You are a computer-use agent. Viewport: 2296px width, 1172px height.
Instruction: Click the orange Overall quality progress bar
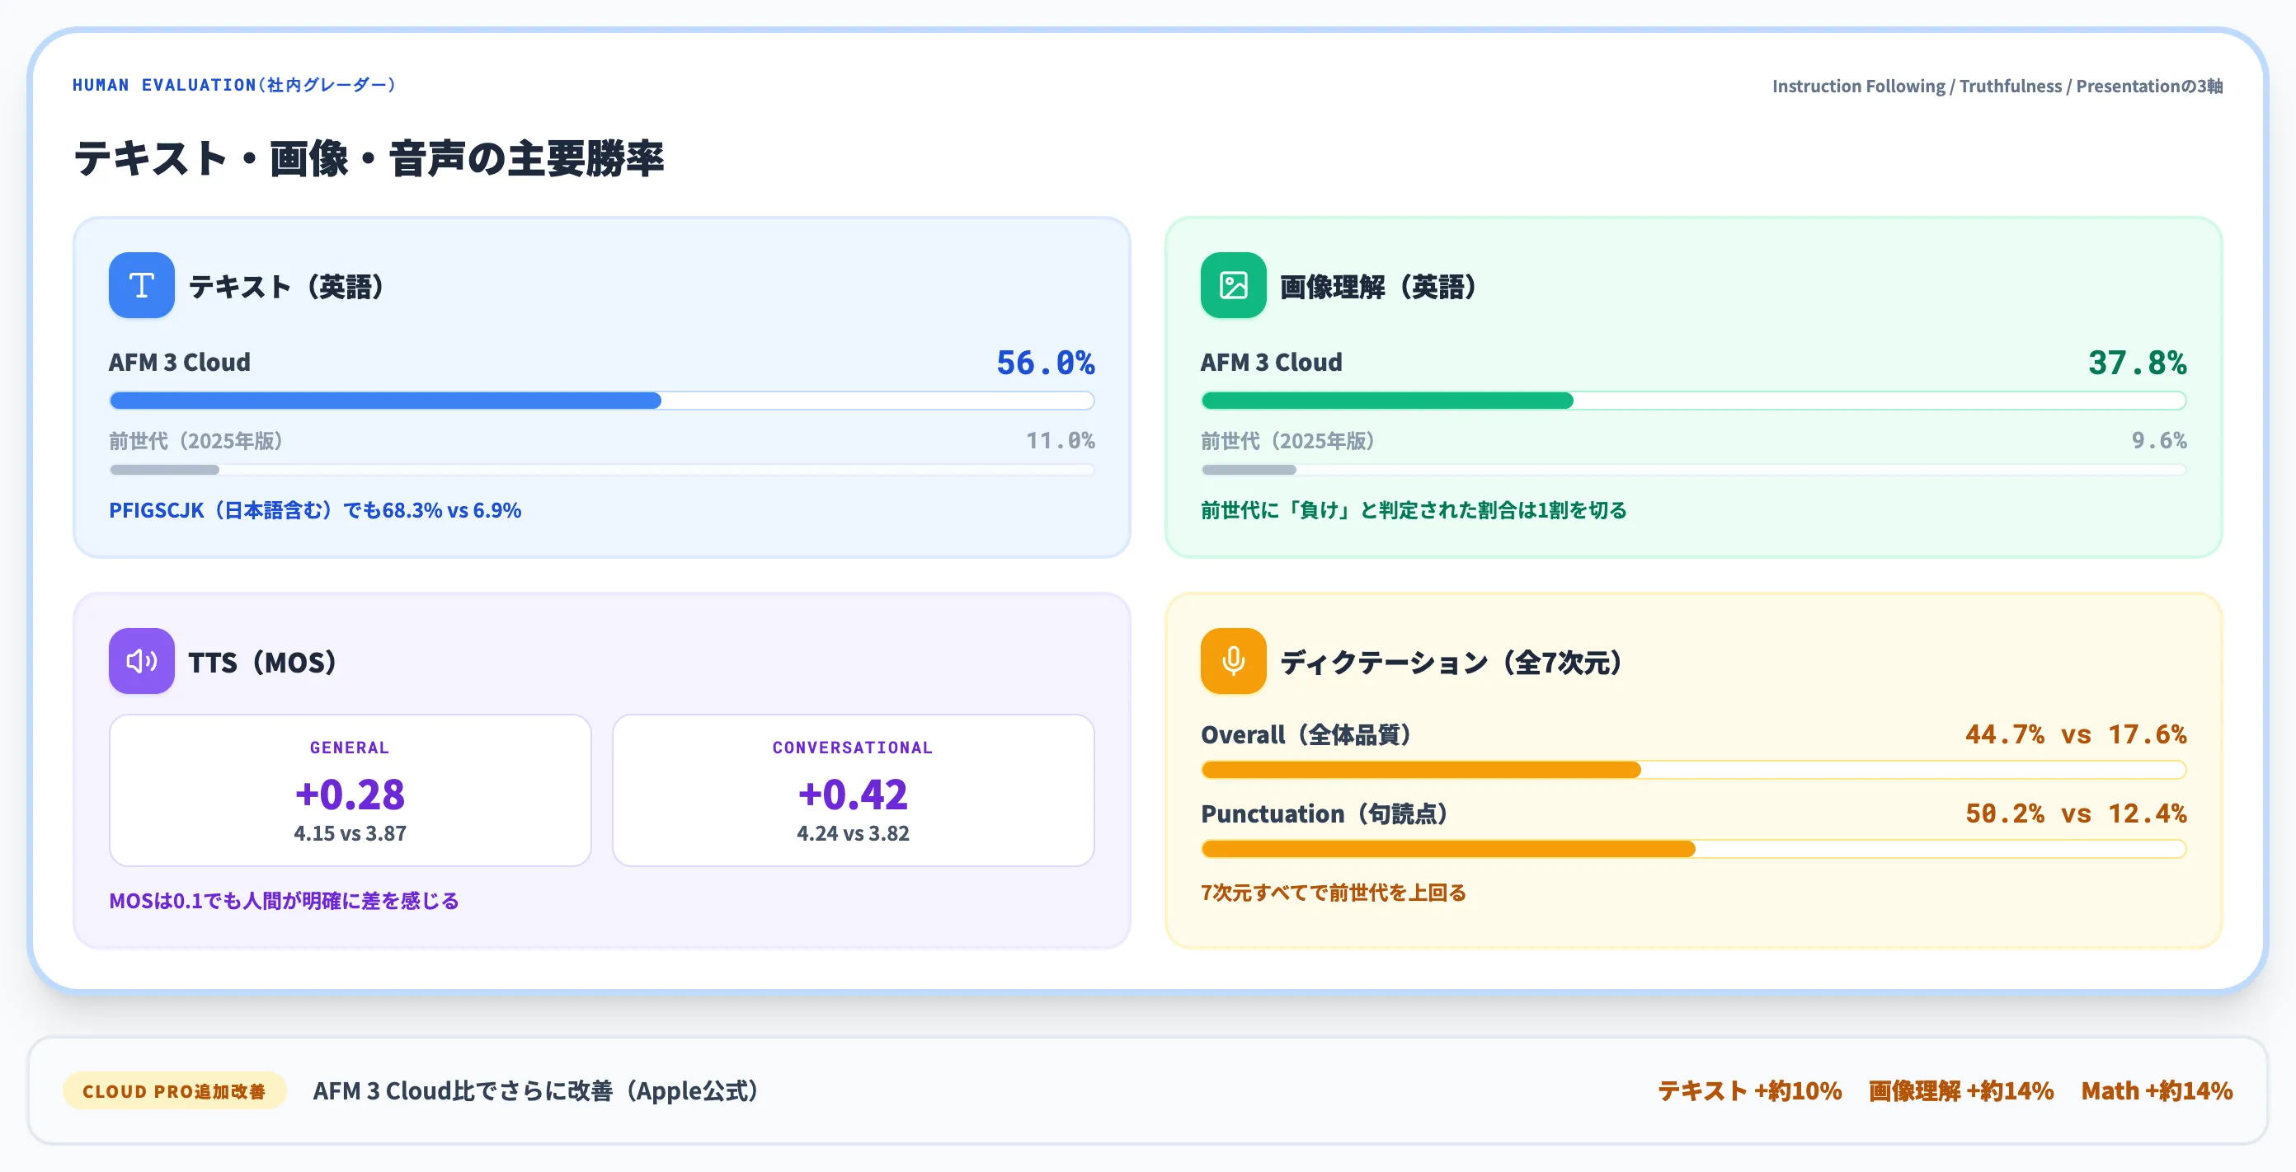coord(1693,770)
